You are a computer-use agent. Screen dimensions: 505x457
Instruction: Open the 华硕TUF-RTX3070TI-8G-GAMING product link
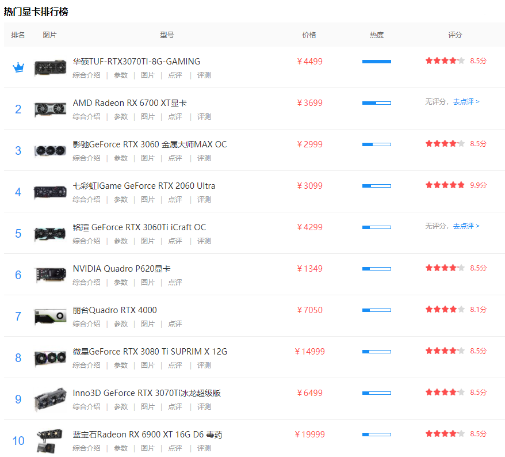[x=136, y=62]
